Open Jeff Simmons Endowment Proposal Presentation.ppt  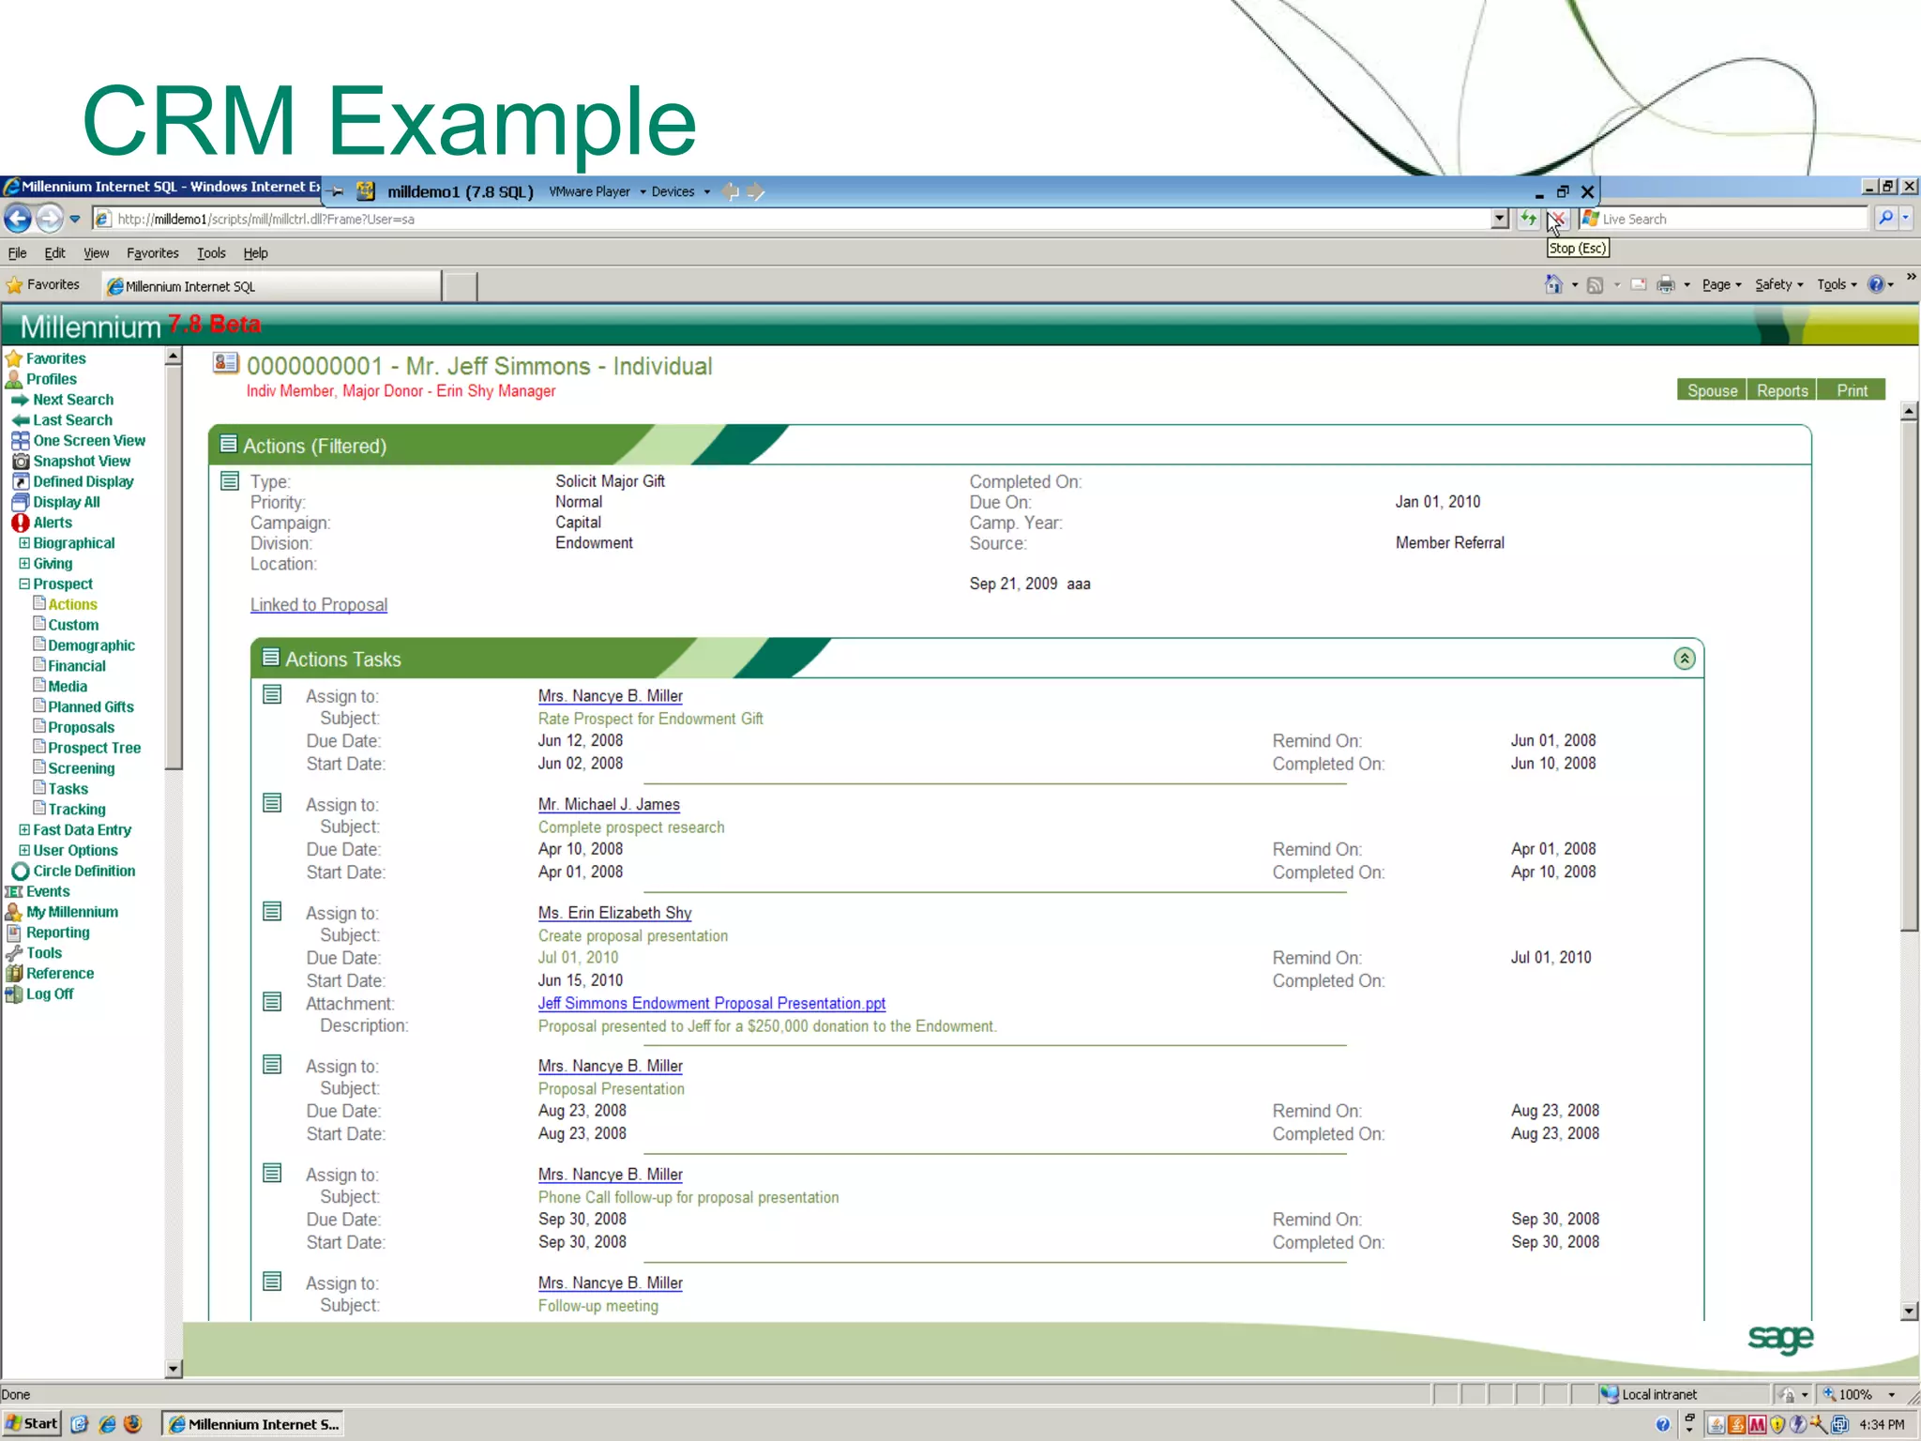(x=712, y=1004)
